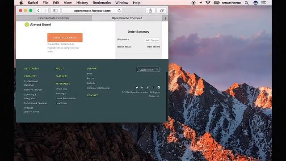Click the Almost Done! step heading
The image size is (286, 161).
click(41, 25)
